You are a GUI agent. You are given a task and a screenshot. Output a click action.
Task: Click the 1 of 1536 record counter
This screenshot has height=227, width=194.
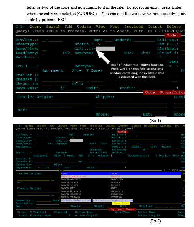[170, 170]
